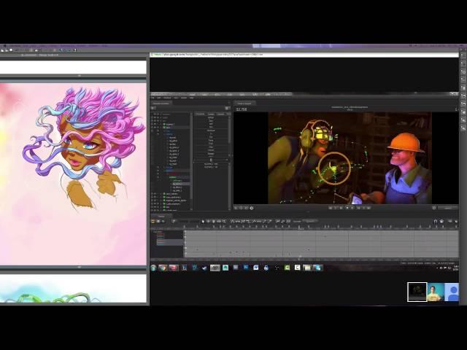Jump to last frame with rightmost playback button
The height and width of the screenshot is (350, 467).
coord(368,208)
